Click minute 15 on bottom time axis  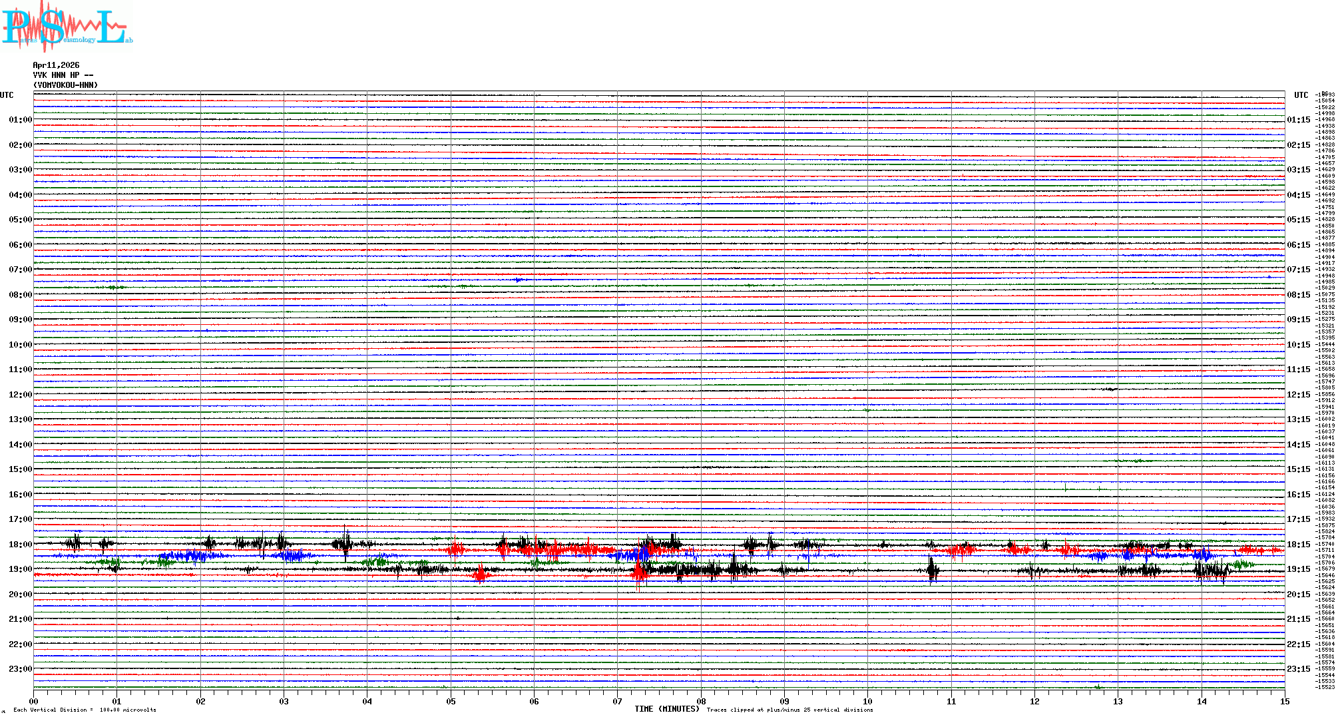click(x=1284, y=702)
